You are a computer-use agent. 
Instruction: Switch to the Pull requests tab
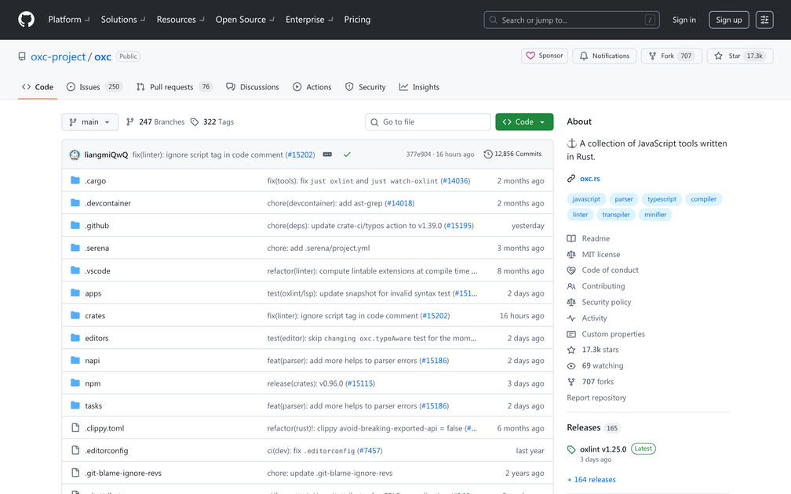point(173,87)
